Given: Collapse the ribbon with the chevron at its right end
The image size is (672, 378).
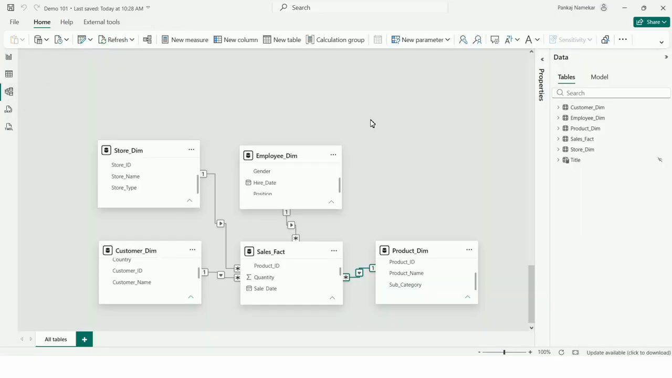Looking at the screenshot, I should point(661,42).
